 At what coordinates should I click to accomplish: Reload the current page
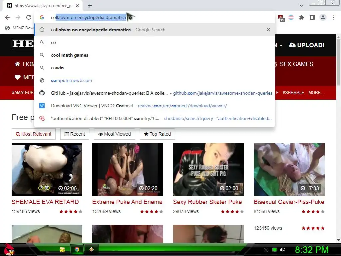[x=29, y=17]
